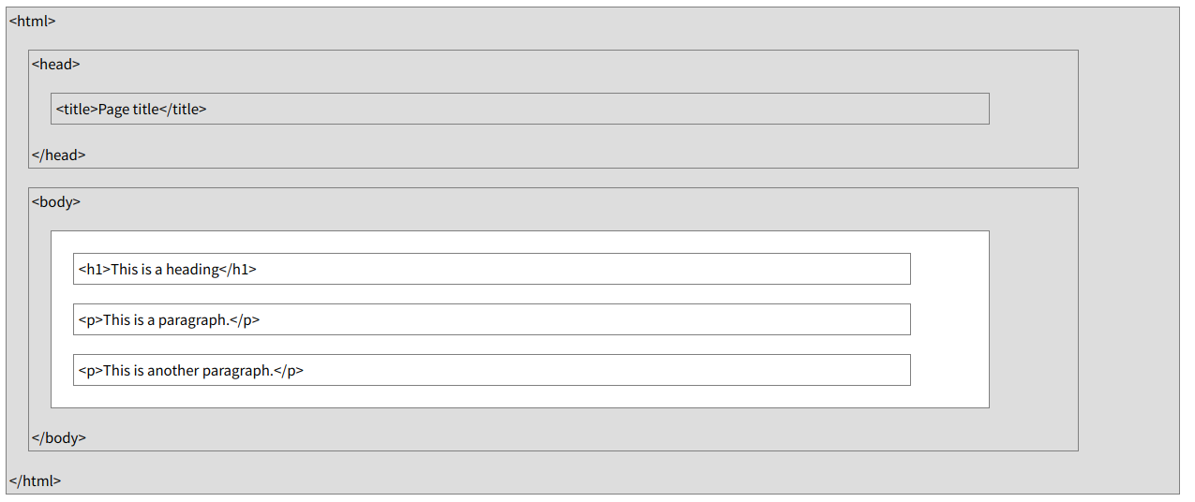
Task: Click the 'This is a heading' text
Action: [x=165, y=269]
